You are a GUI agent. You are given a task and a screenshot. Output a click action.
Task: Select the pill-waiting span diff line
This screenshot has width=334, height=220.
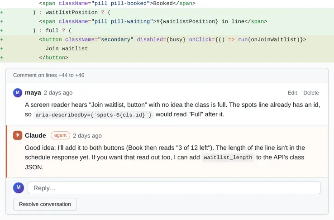tap(167, 22)
